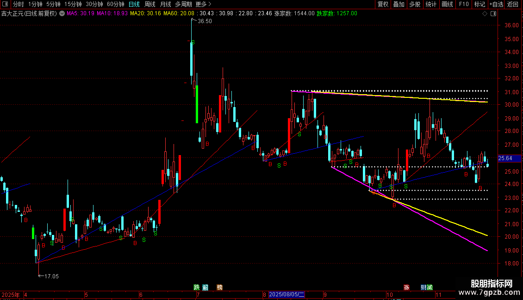Screen dimensions: 523x300
Task: Open the indicator settings round arrow button
Action: (x=62, y=14)
